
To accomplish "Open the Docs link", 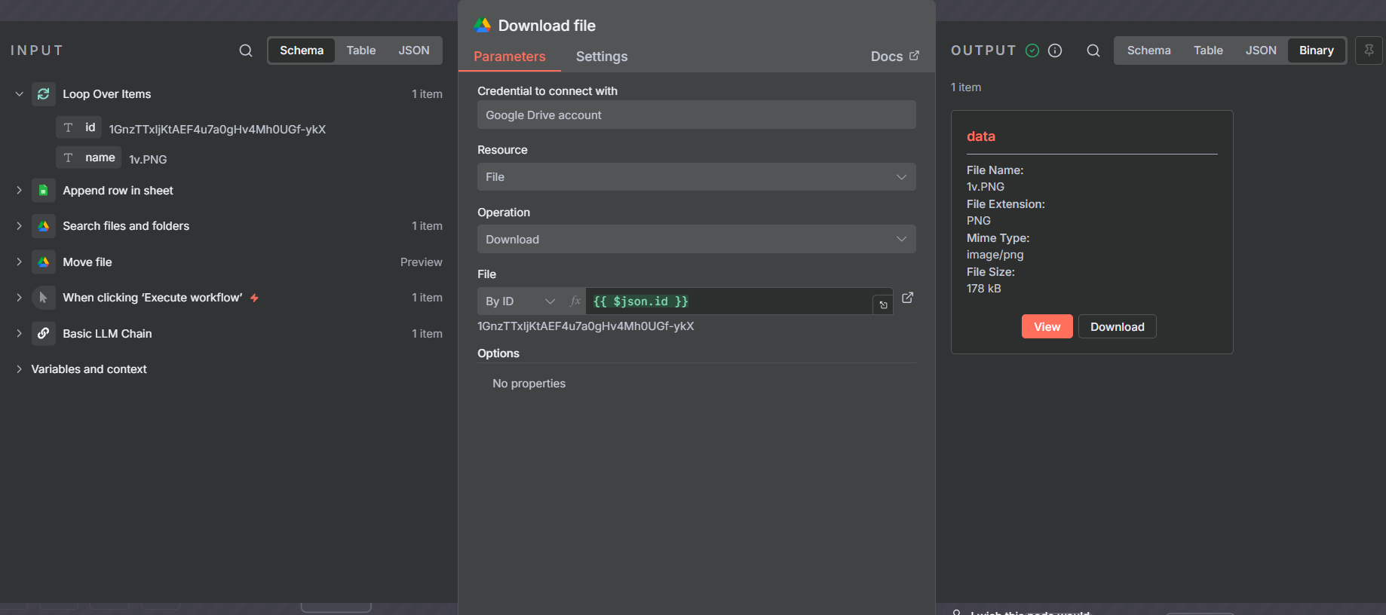I will [894, 57].
